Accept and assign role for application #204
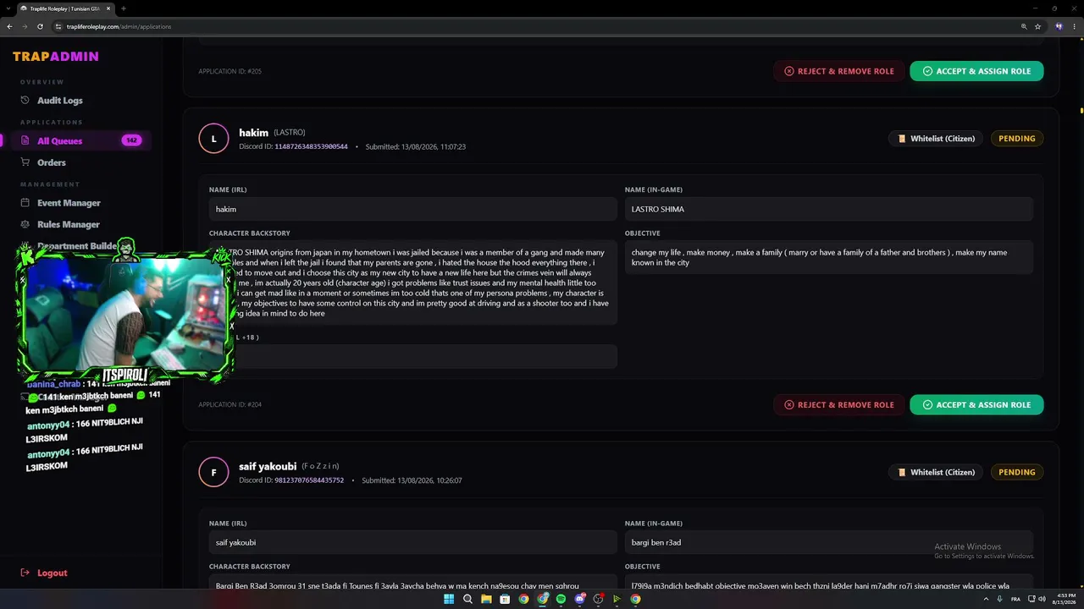The height and width of the screenshot is (609, 1084). pyautogui.click(x=976, y=404)
